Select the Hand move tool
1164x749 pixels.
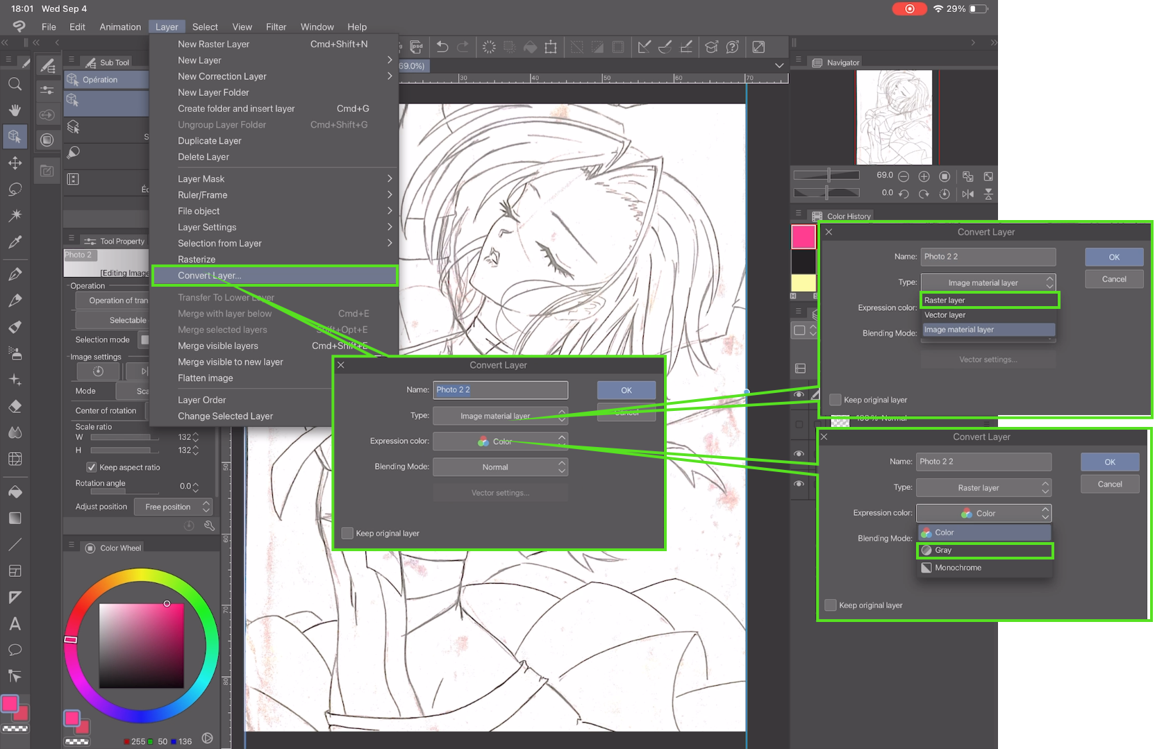(x=15, y=110)
